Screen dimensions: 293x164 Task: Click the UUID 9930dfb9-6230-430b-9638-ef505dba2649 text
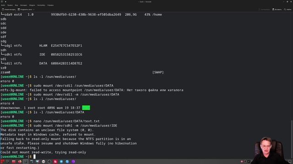pos(86,15)
